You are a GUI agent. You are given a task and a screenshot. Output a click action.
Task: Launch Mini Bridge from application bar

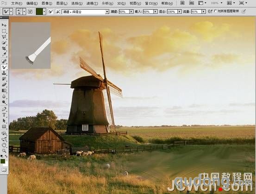[191, 3]
